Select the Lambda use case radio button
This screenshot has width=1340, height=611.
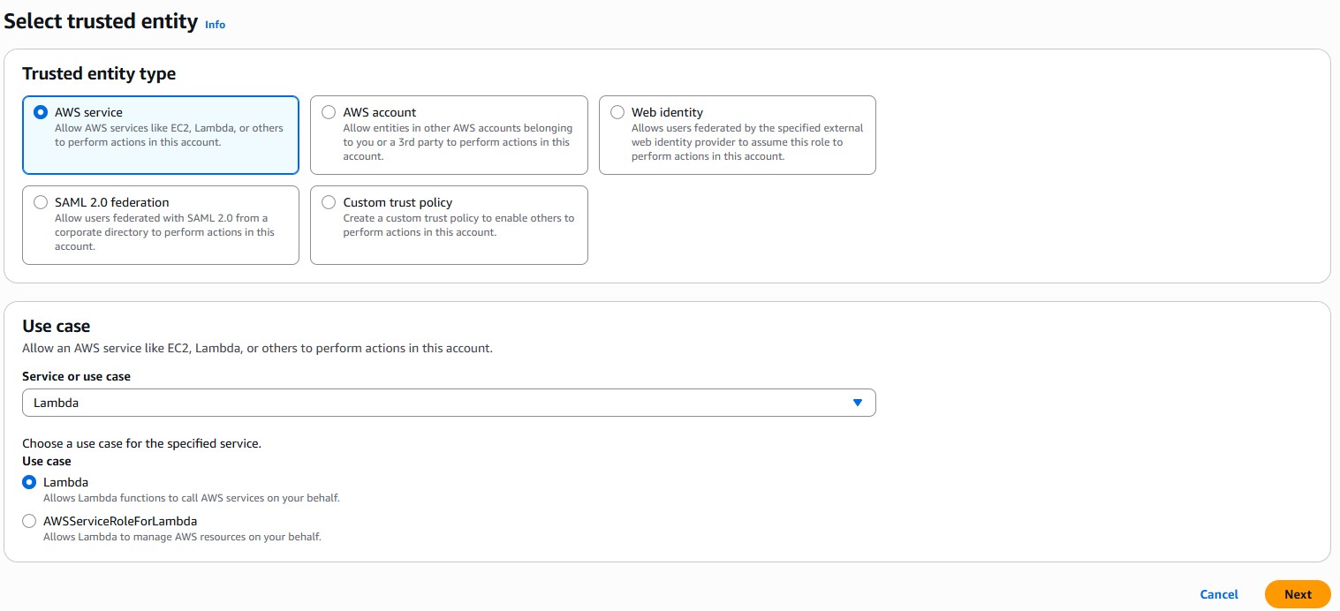pyautogui.click(x=29, y=483)
